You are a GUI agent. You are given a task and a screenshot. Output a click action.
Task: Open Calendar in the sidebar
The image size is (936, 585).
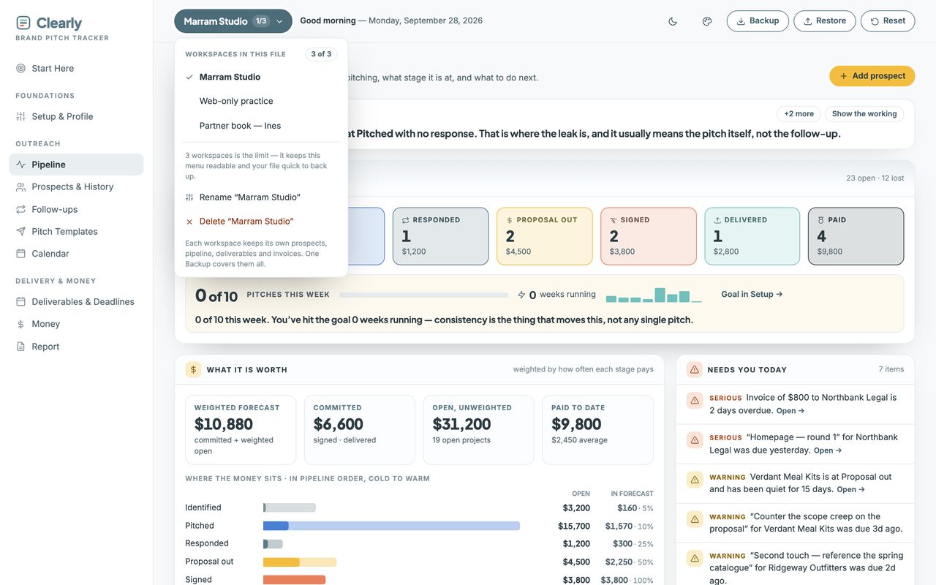76,254
